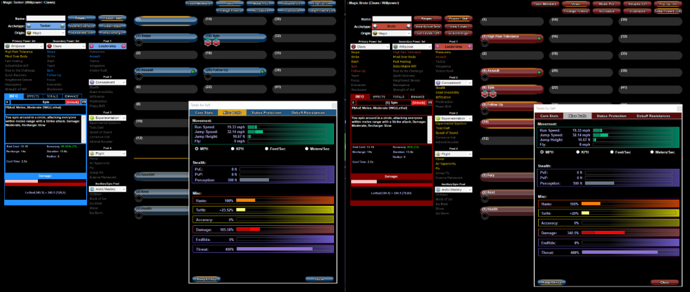Image resolution: width=690 pixels, height=292 pixels.
Task: Open Arctic Mastery ancillary dropdown in Tanker window
Action: 108,189
